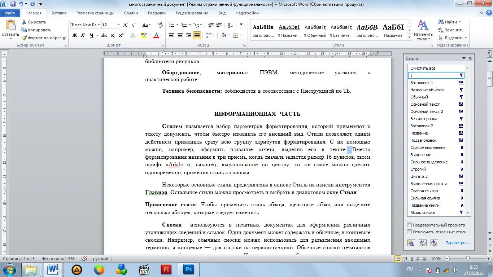Toggle italic К formatting
Image resolution: width=493 pixels, height=277 pixels.
(83, 35)
